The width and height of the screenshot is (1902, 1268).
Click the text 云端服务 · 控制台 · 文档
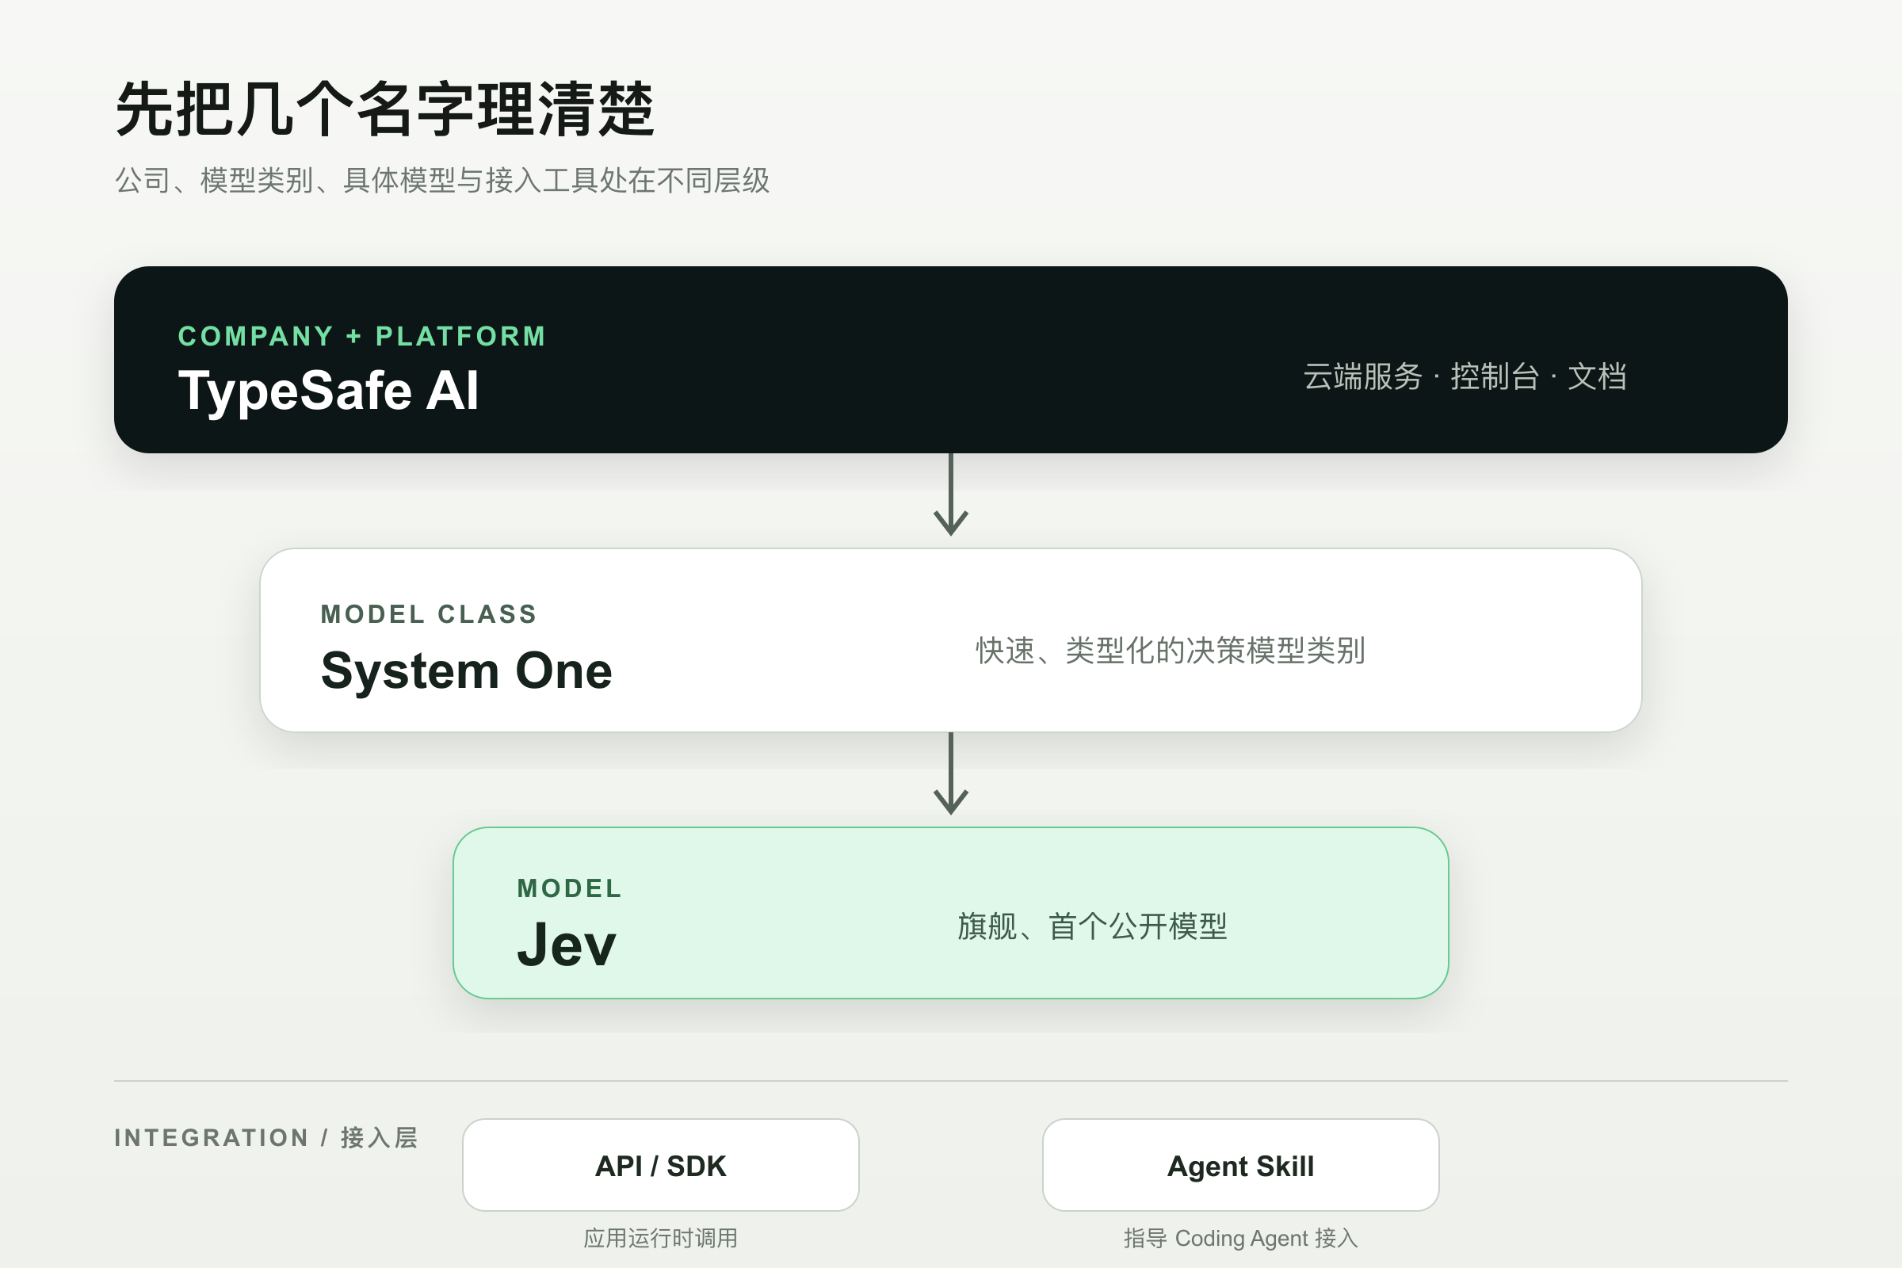[x=1465, y=377]
